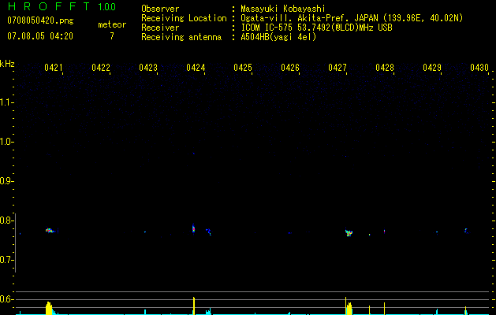496x315 pixels.
Task: Select the Ogata-vill. Akita-Pref. JAPAN location text
Action: (352, 18)
